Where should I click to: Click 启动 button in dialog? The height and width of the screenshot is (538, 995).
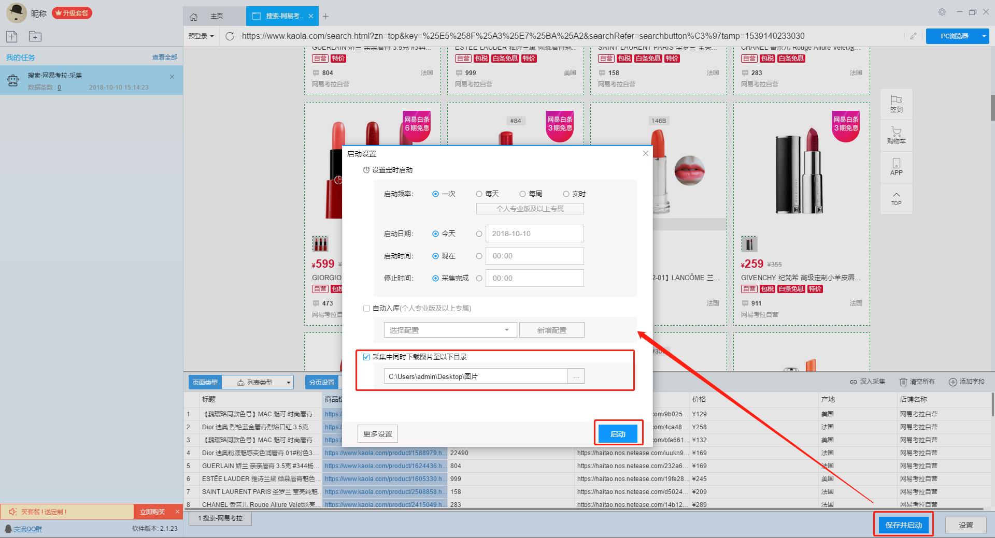click(618, 434)
